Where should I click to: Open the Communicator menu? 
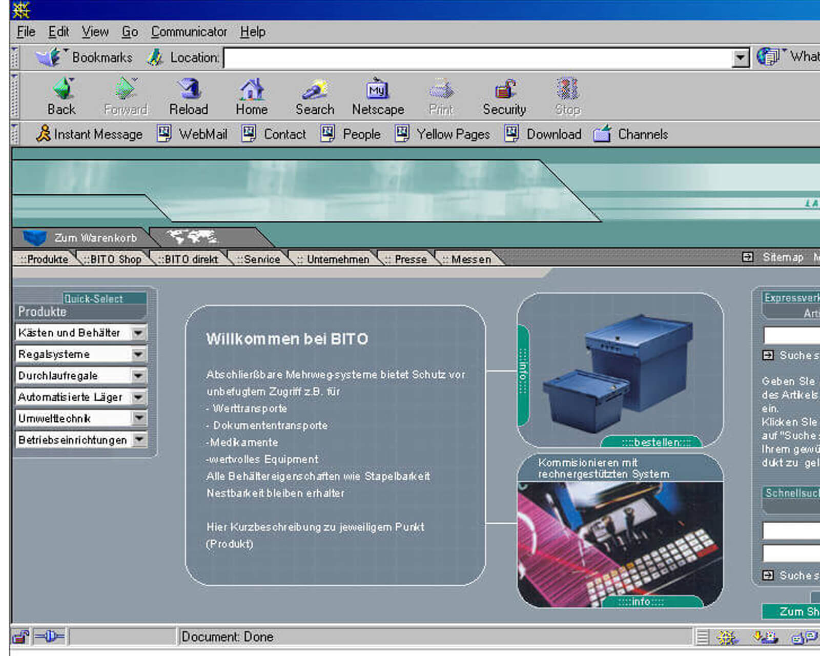(189, 32)
